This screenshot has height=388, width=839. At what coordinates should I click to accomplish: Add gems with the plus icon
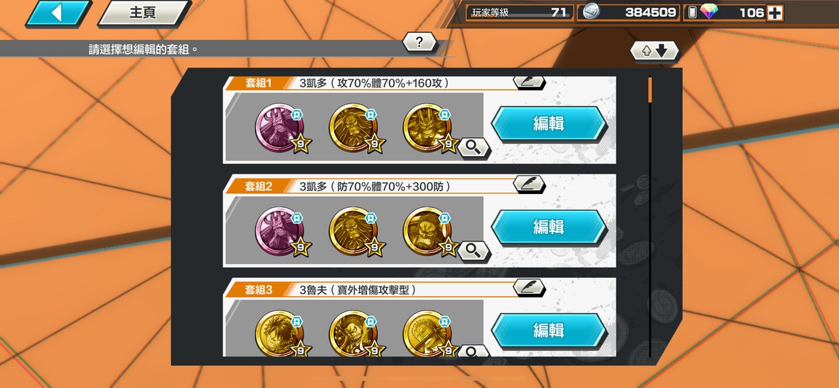click(776, 13)
